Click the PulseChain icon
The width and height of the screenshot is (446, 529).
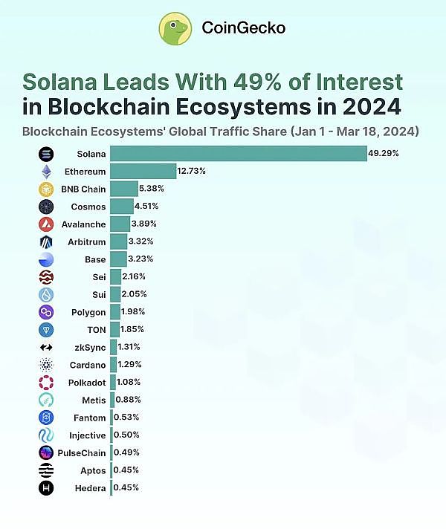pos(46,452)
